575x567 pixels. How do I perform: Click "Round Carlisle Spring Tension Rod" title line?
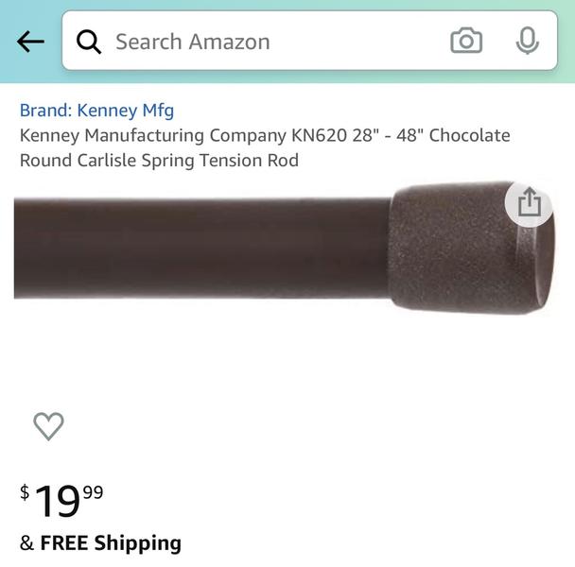click(159, 161)
